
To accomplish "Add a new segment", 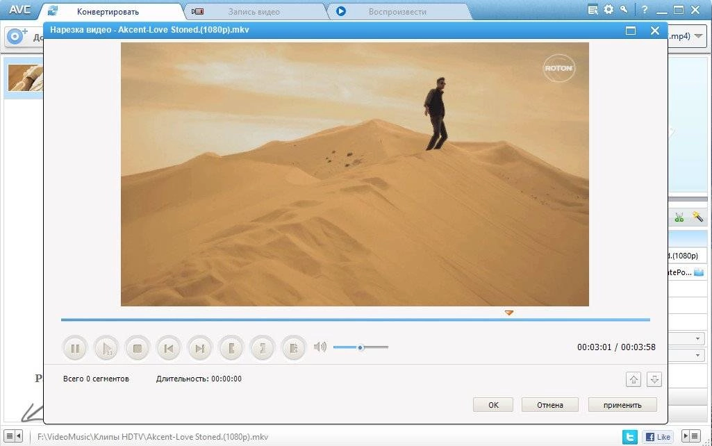I will pos(293,349).
